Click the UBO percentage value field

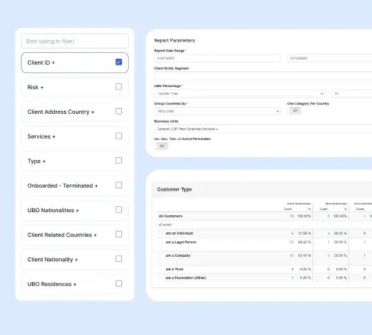[352, 94]
